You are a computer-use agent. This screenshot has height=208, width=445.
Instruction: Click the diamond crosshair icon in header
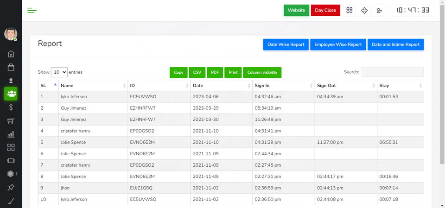tap(364, 10)
